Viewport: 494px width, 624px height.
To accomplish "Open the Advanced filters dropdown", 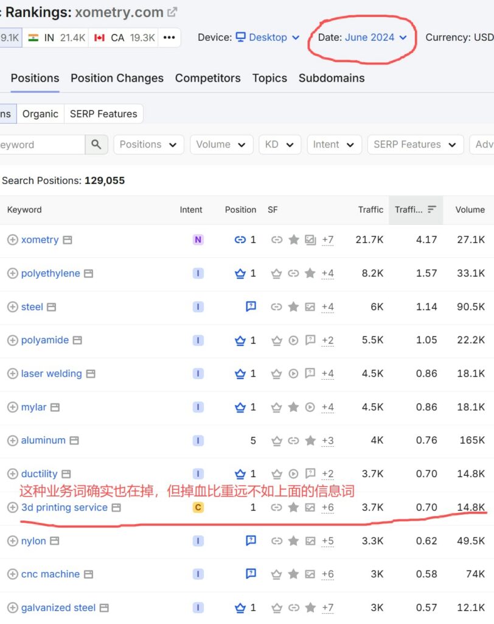I will 482,144.
